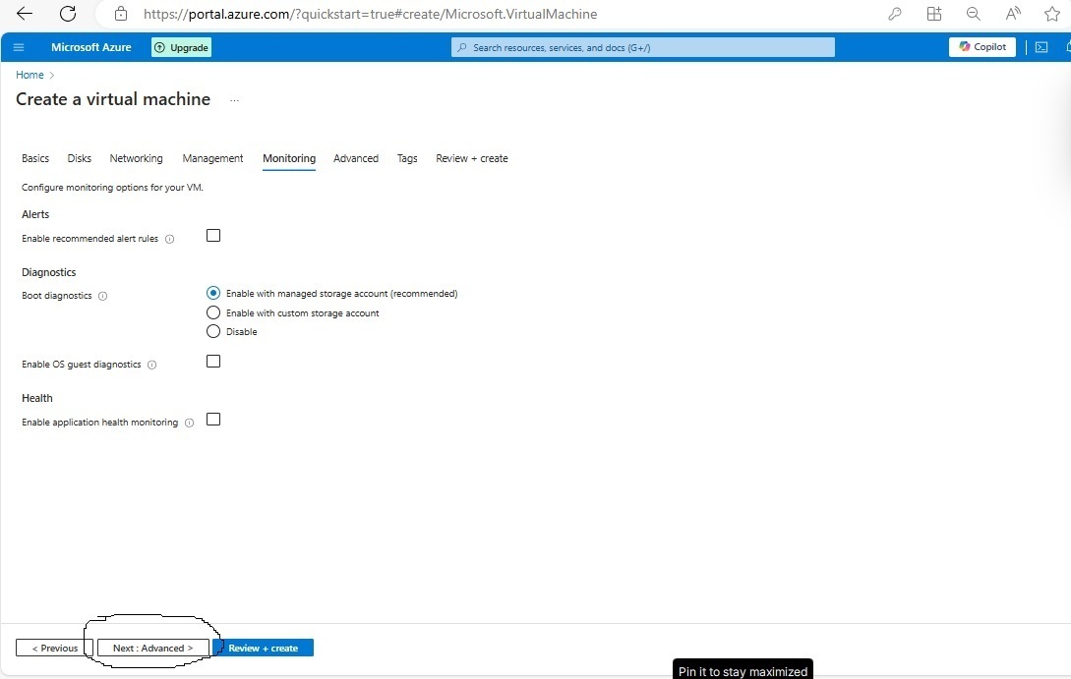Screen dimensions: 1071x679
Task: Switch to the Disks tab
Action: click(80, 158)
